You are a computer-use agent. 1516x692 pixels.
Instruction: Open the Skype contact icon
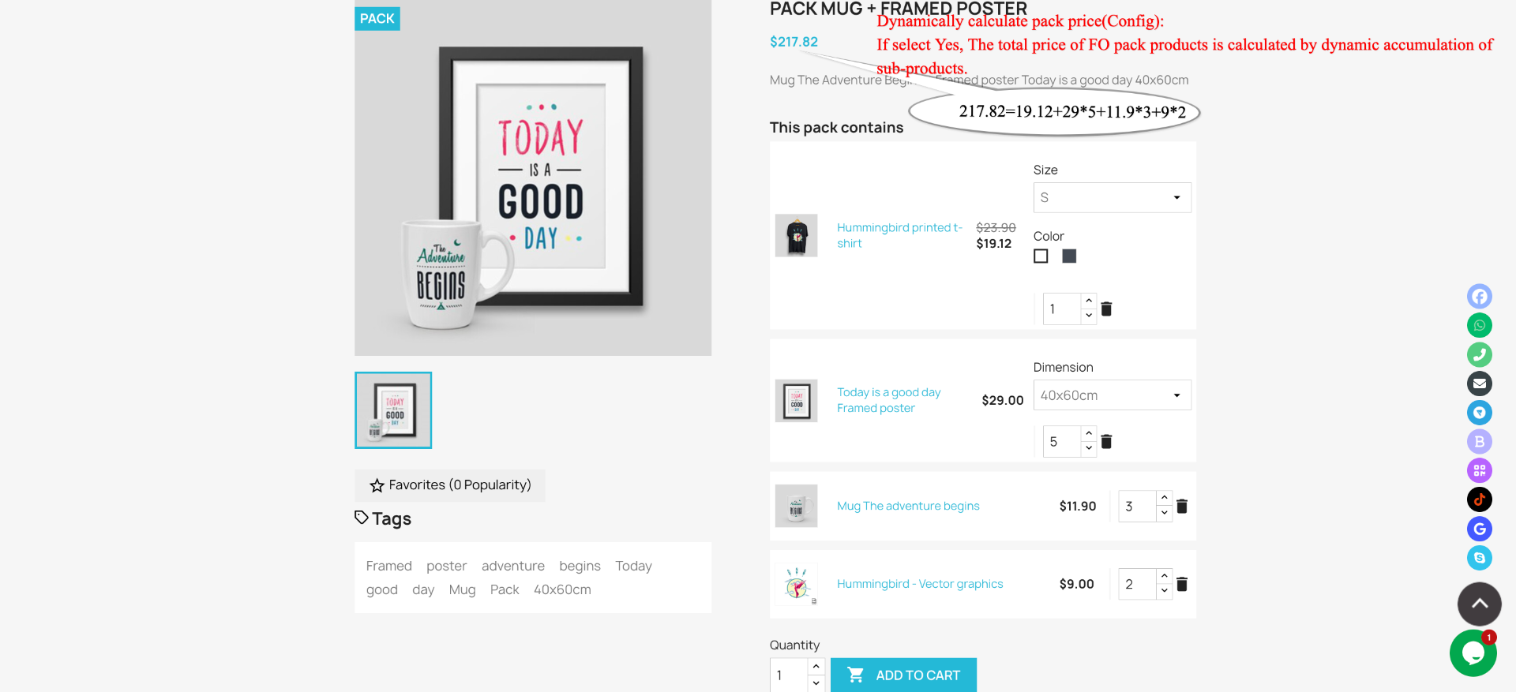pos(1480,558)
